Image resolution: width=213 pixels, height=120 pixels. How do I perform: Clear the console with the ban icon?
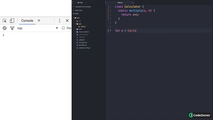pyautogui.click(x=5, y=28)
